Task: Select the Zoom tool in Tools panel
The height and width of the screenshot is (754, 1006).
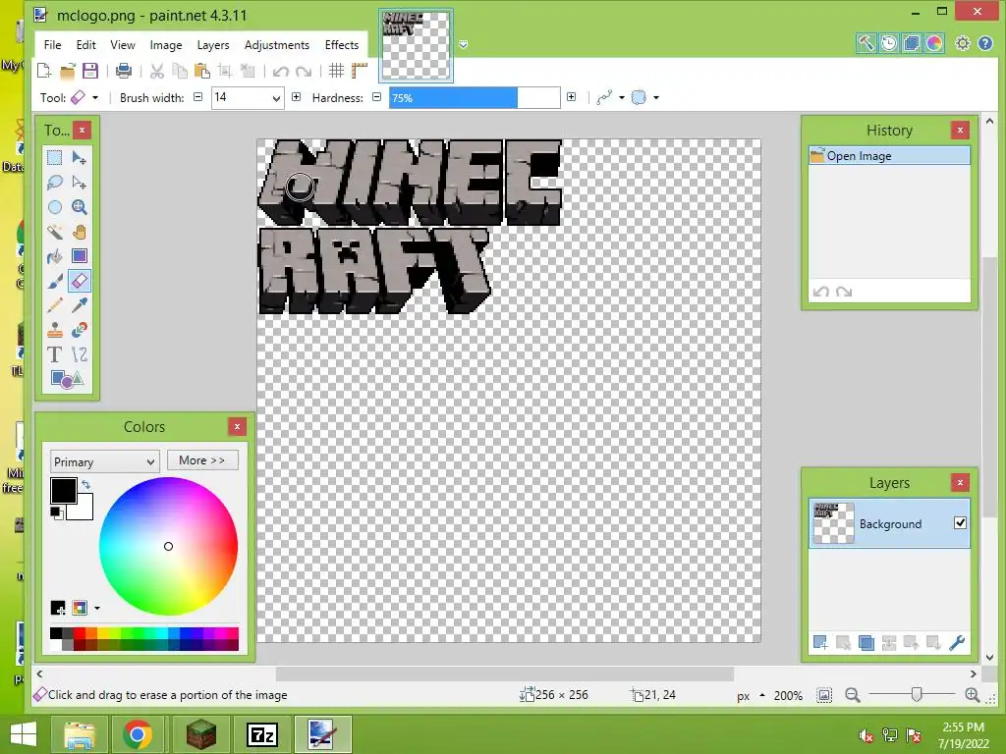Action: pos(79,207)
